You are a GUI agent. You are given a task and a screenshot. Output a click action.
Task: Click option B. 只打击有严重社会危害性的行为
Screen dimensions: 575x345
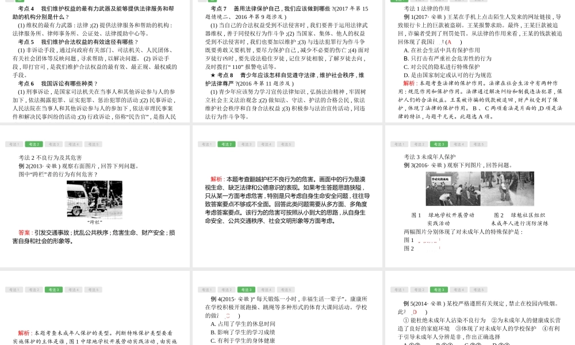(447, 59)
